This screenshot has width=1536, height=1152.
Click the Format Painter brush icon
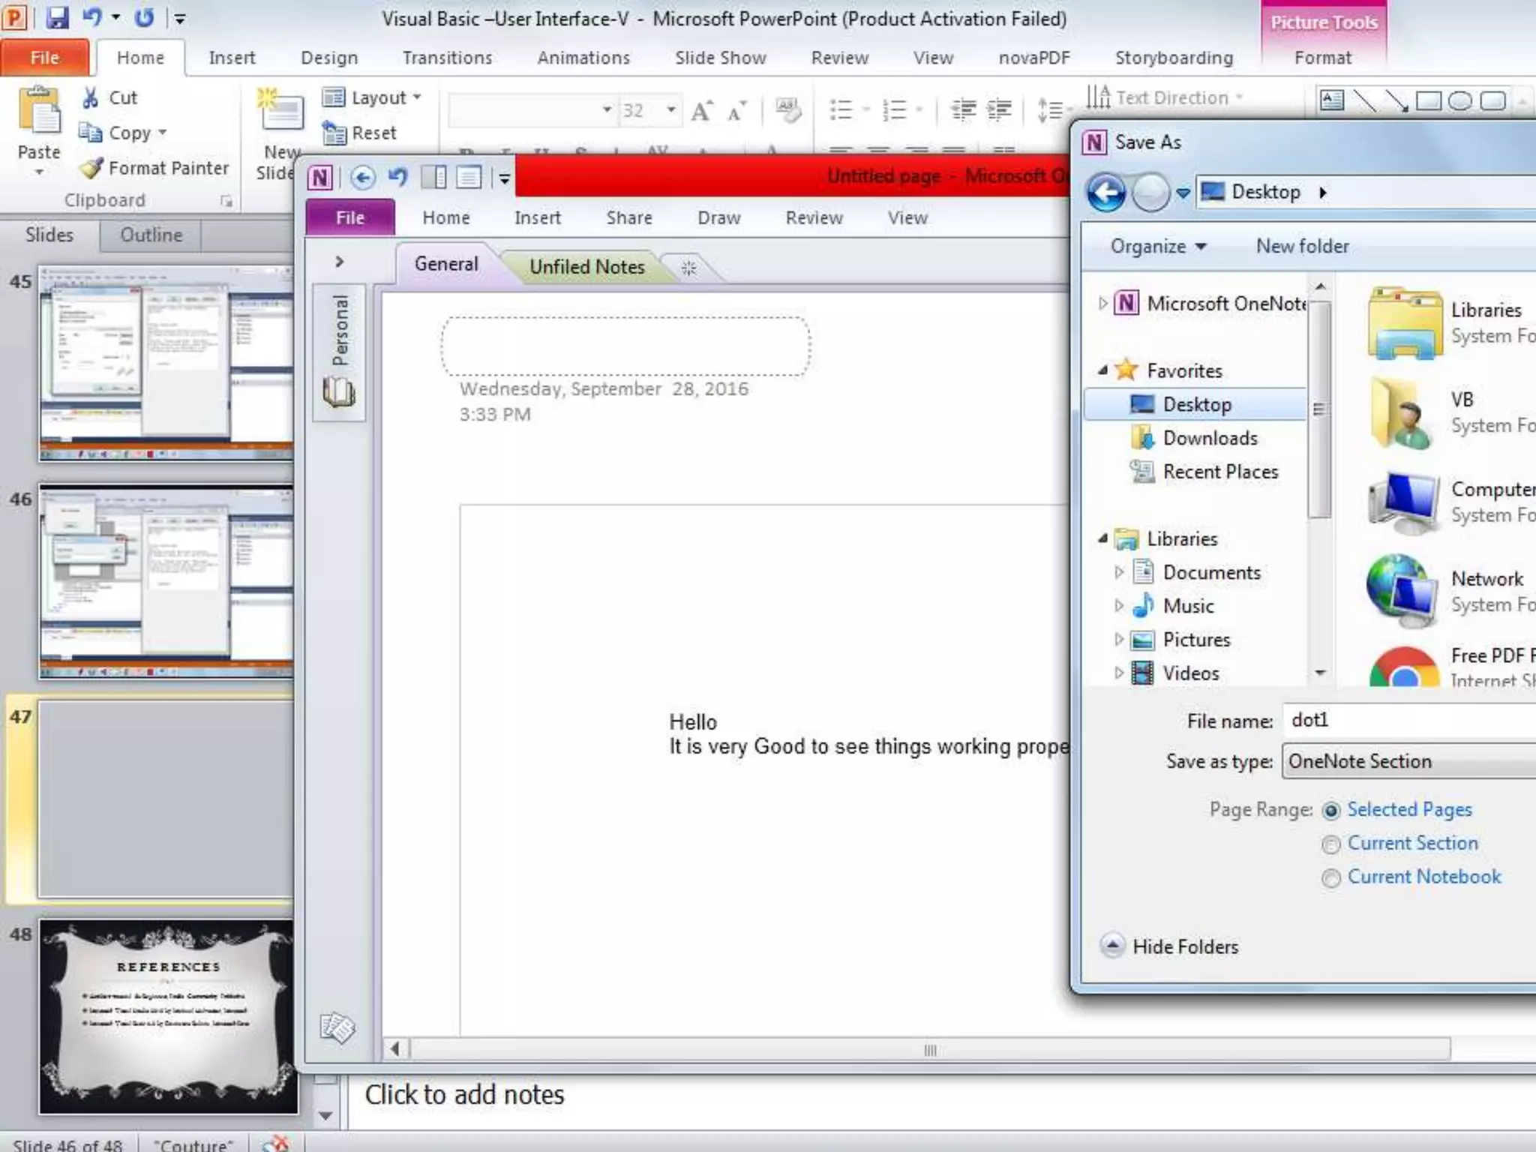[x=91, y=168]
